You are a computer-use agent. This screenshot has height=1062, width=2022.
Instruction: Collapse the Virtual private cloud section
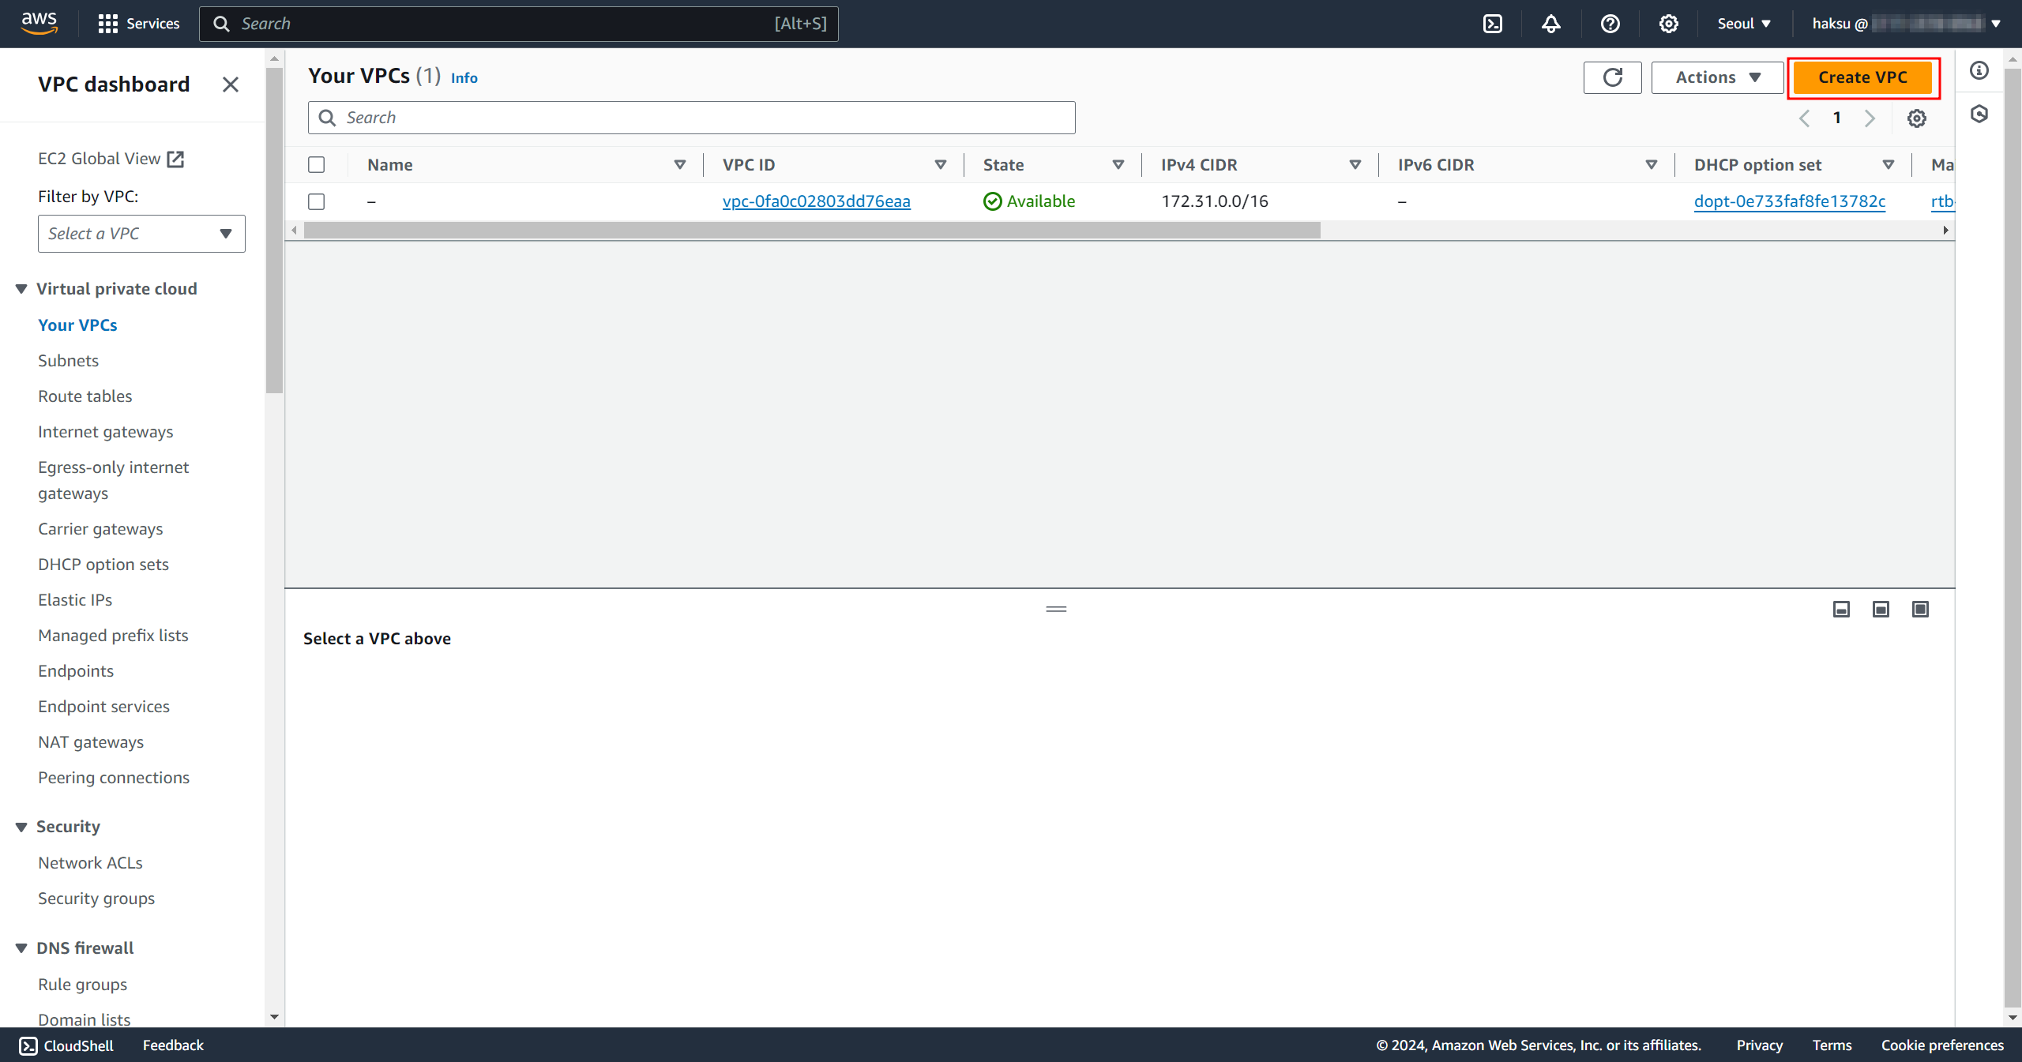tap(21, 289)
